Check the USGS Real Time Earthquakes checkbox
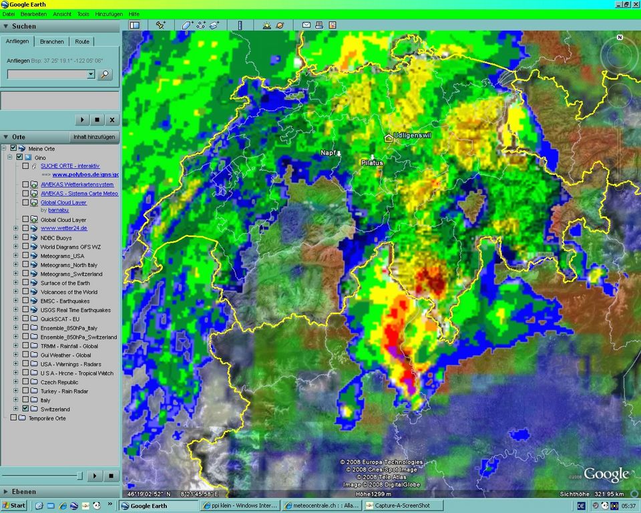The width and height of the screenshot is (641, 513). 26,310
